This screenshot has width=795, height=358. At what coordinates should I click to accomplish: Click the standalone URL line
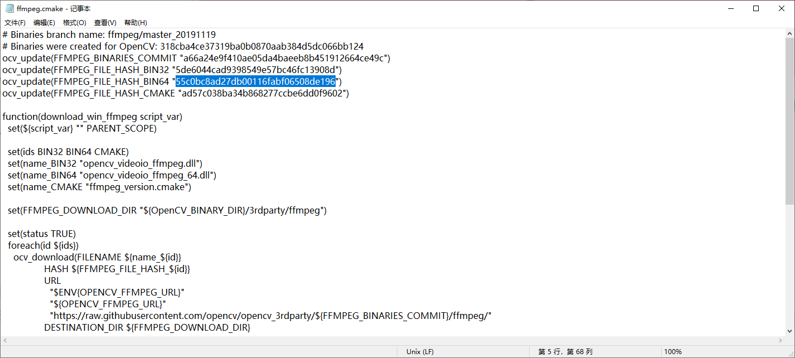coord(53,280)
